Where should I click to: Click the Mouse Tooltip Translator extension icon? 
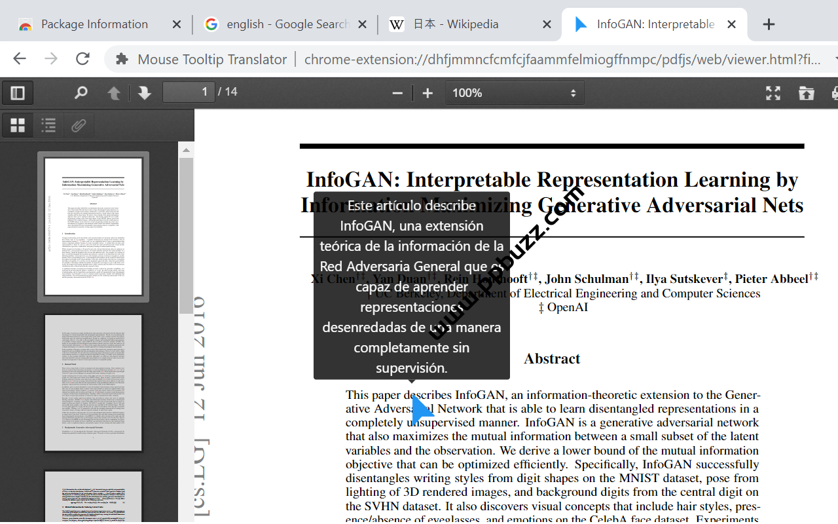click(122, 59)
